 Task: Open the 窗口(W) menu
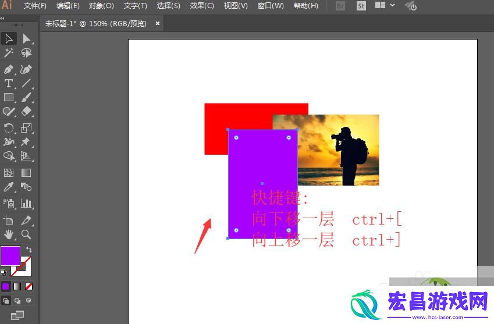point(271,6)
